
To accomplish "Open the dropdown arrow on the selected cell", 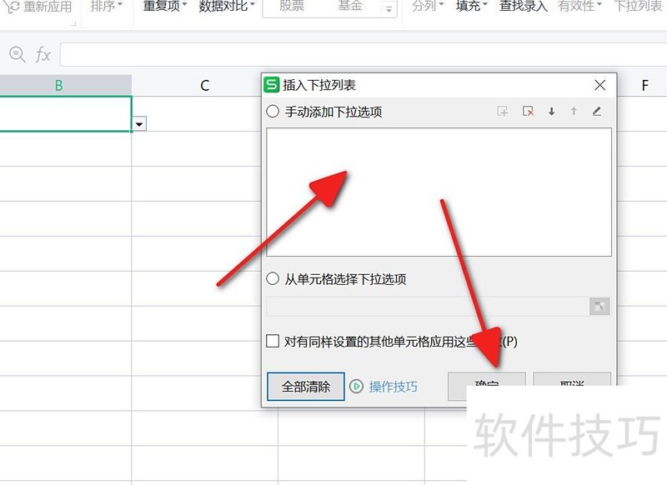I will coord(138,123).
